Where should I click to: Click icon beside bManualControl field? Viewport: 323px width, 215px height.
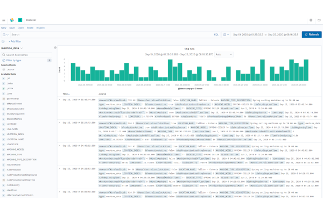(x=4, y=104)
